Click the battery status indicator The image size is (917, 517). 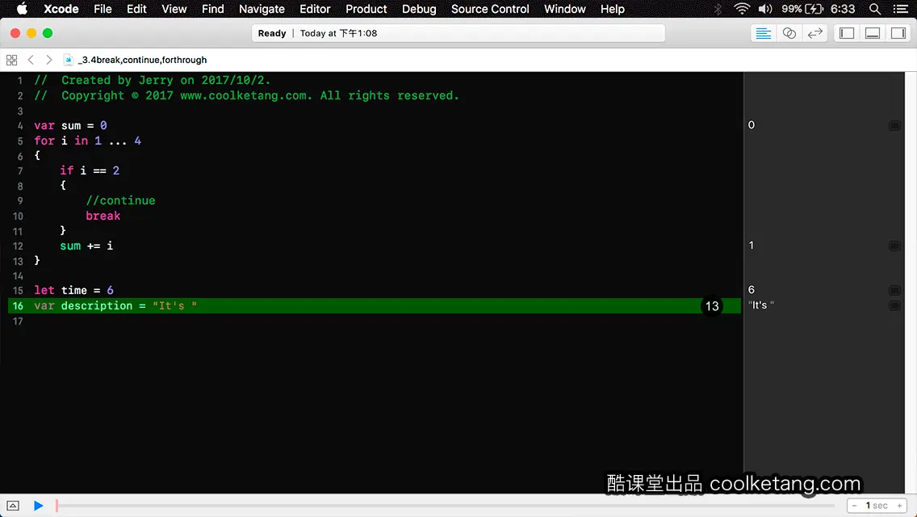point(802,9)
